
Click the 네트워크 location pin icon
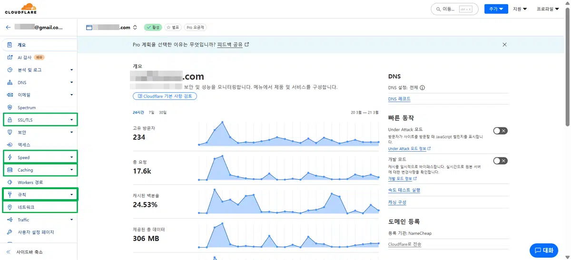(x=10, y=207)
